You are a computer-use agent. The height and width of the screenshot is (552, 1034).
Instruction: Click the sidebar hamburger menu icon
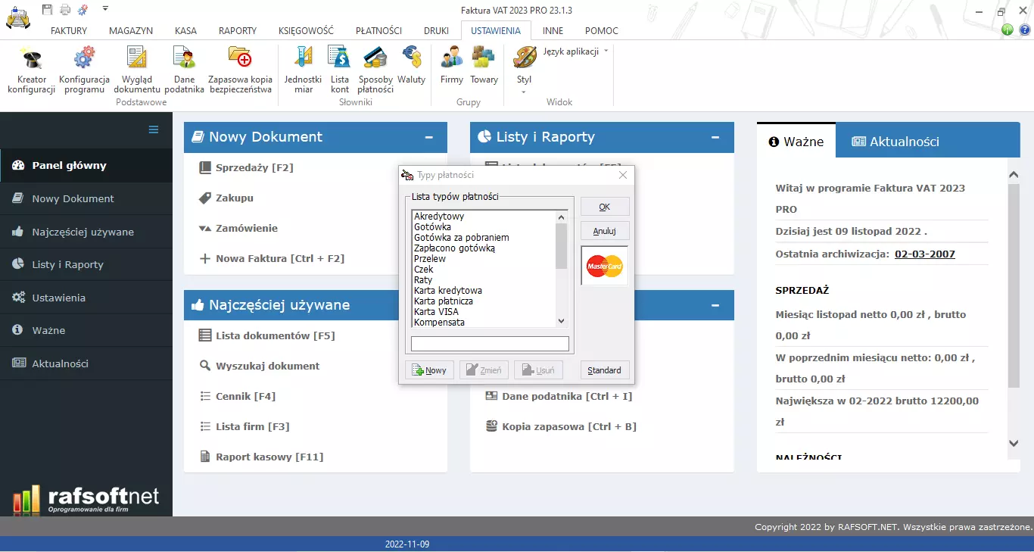[152, 129]
